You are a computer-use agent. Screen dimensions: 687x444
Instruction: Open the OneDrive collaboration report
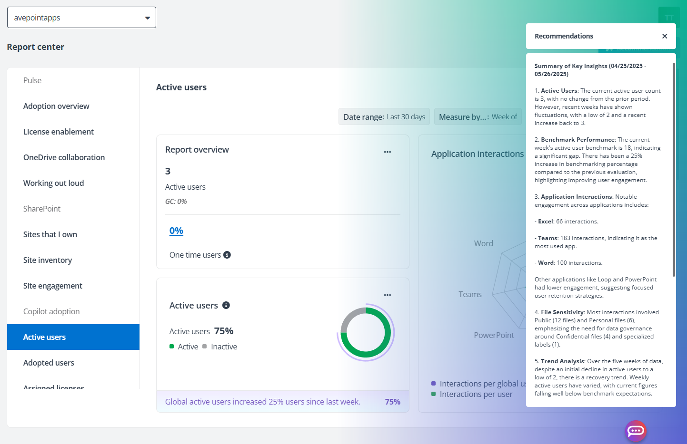pyautogui.click(x=64, y=157)
